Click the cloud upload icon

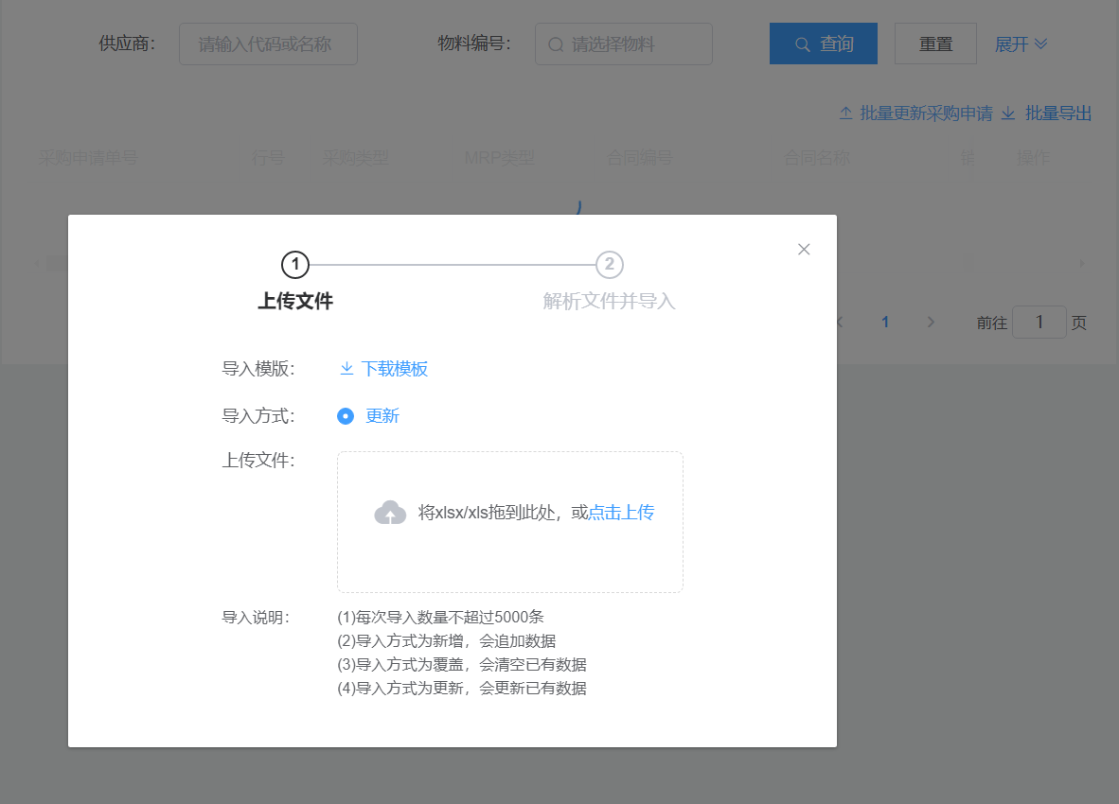(x=390, y=513)
